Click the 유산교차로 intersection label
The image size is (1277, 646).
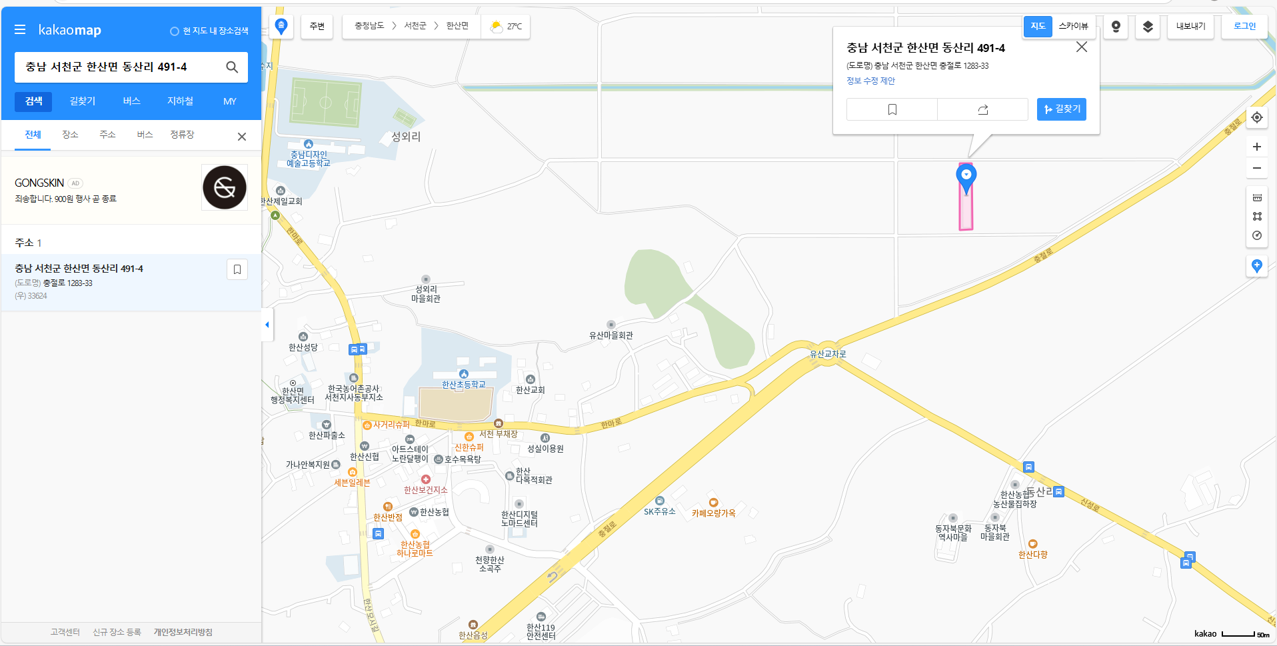coord(828,355)
